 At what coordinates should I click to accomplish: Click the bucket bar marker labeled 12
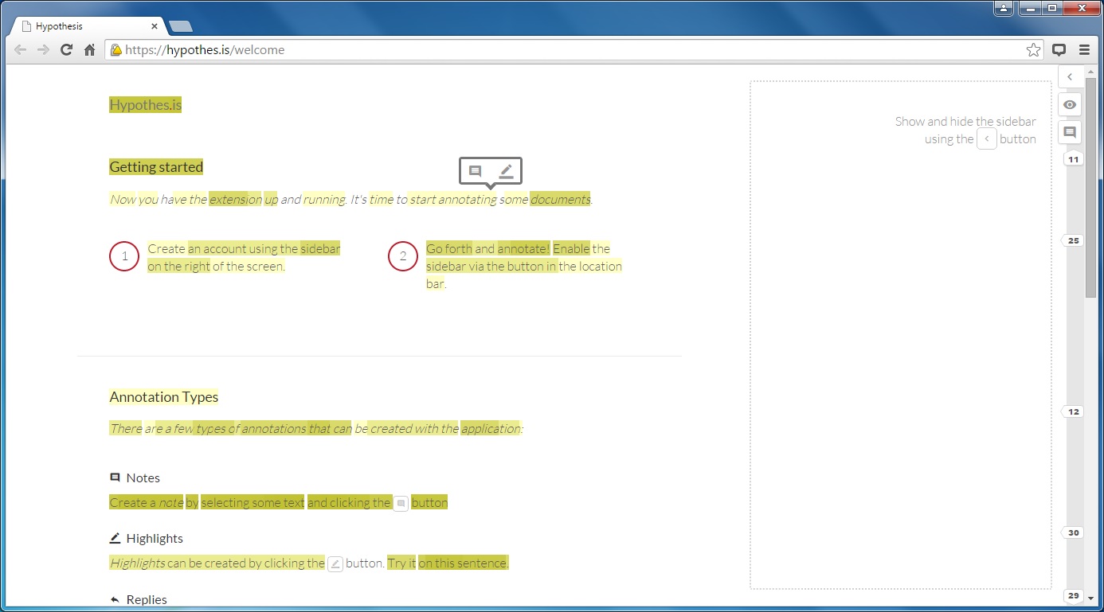click(x=1073, y=411)
